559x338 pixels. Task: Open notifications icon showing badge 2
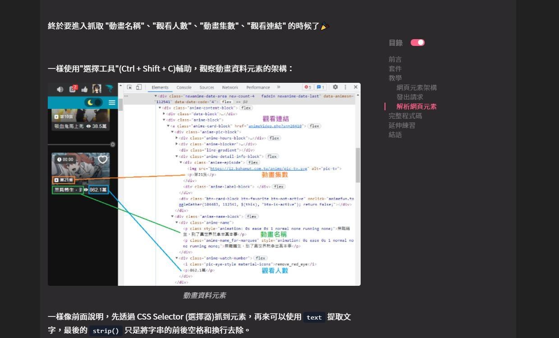pyautogui.click(x=72, y=89)
